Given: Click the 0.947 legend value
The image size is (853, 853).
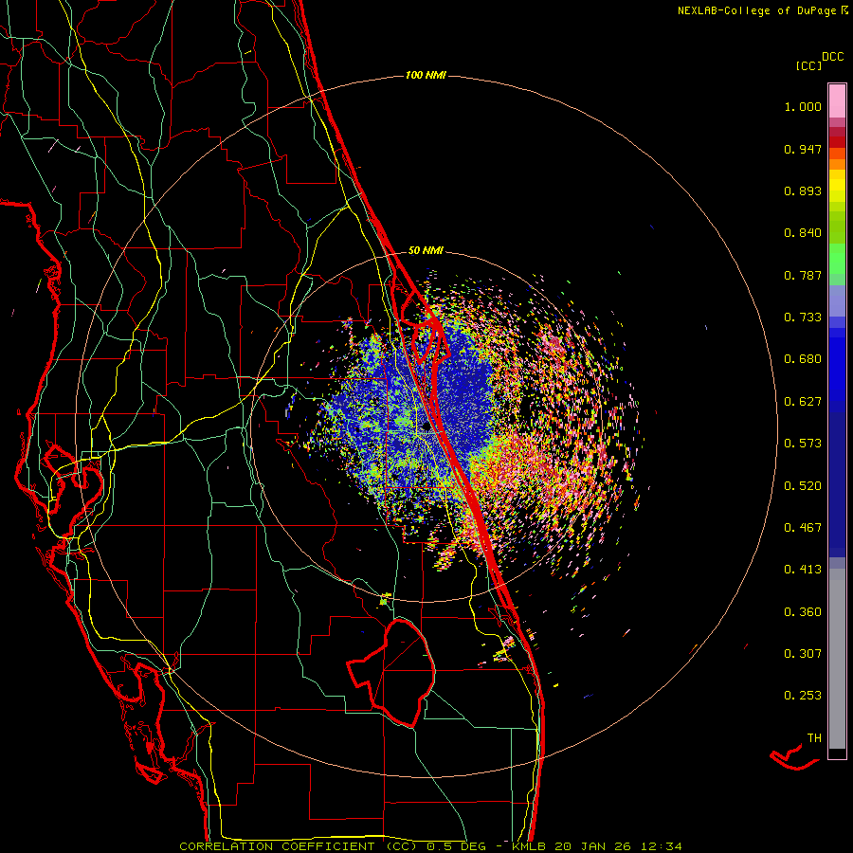Looking at the screenshot, I should click(803, 149).
